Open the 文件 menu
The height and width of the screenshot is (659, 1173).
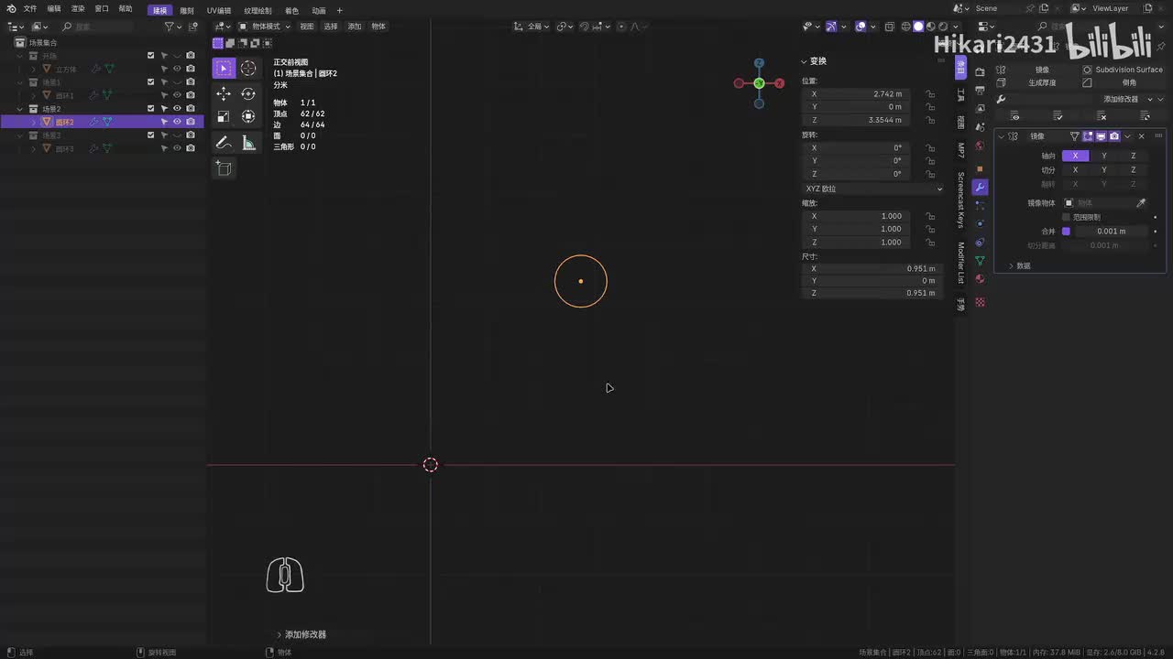pyautogui.click(x=30, y=9)
